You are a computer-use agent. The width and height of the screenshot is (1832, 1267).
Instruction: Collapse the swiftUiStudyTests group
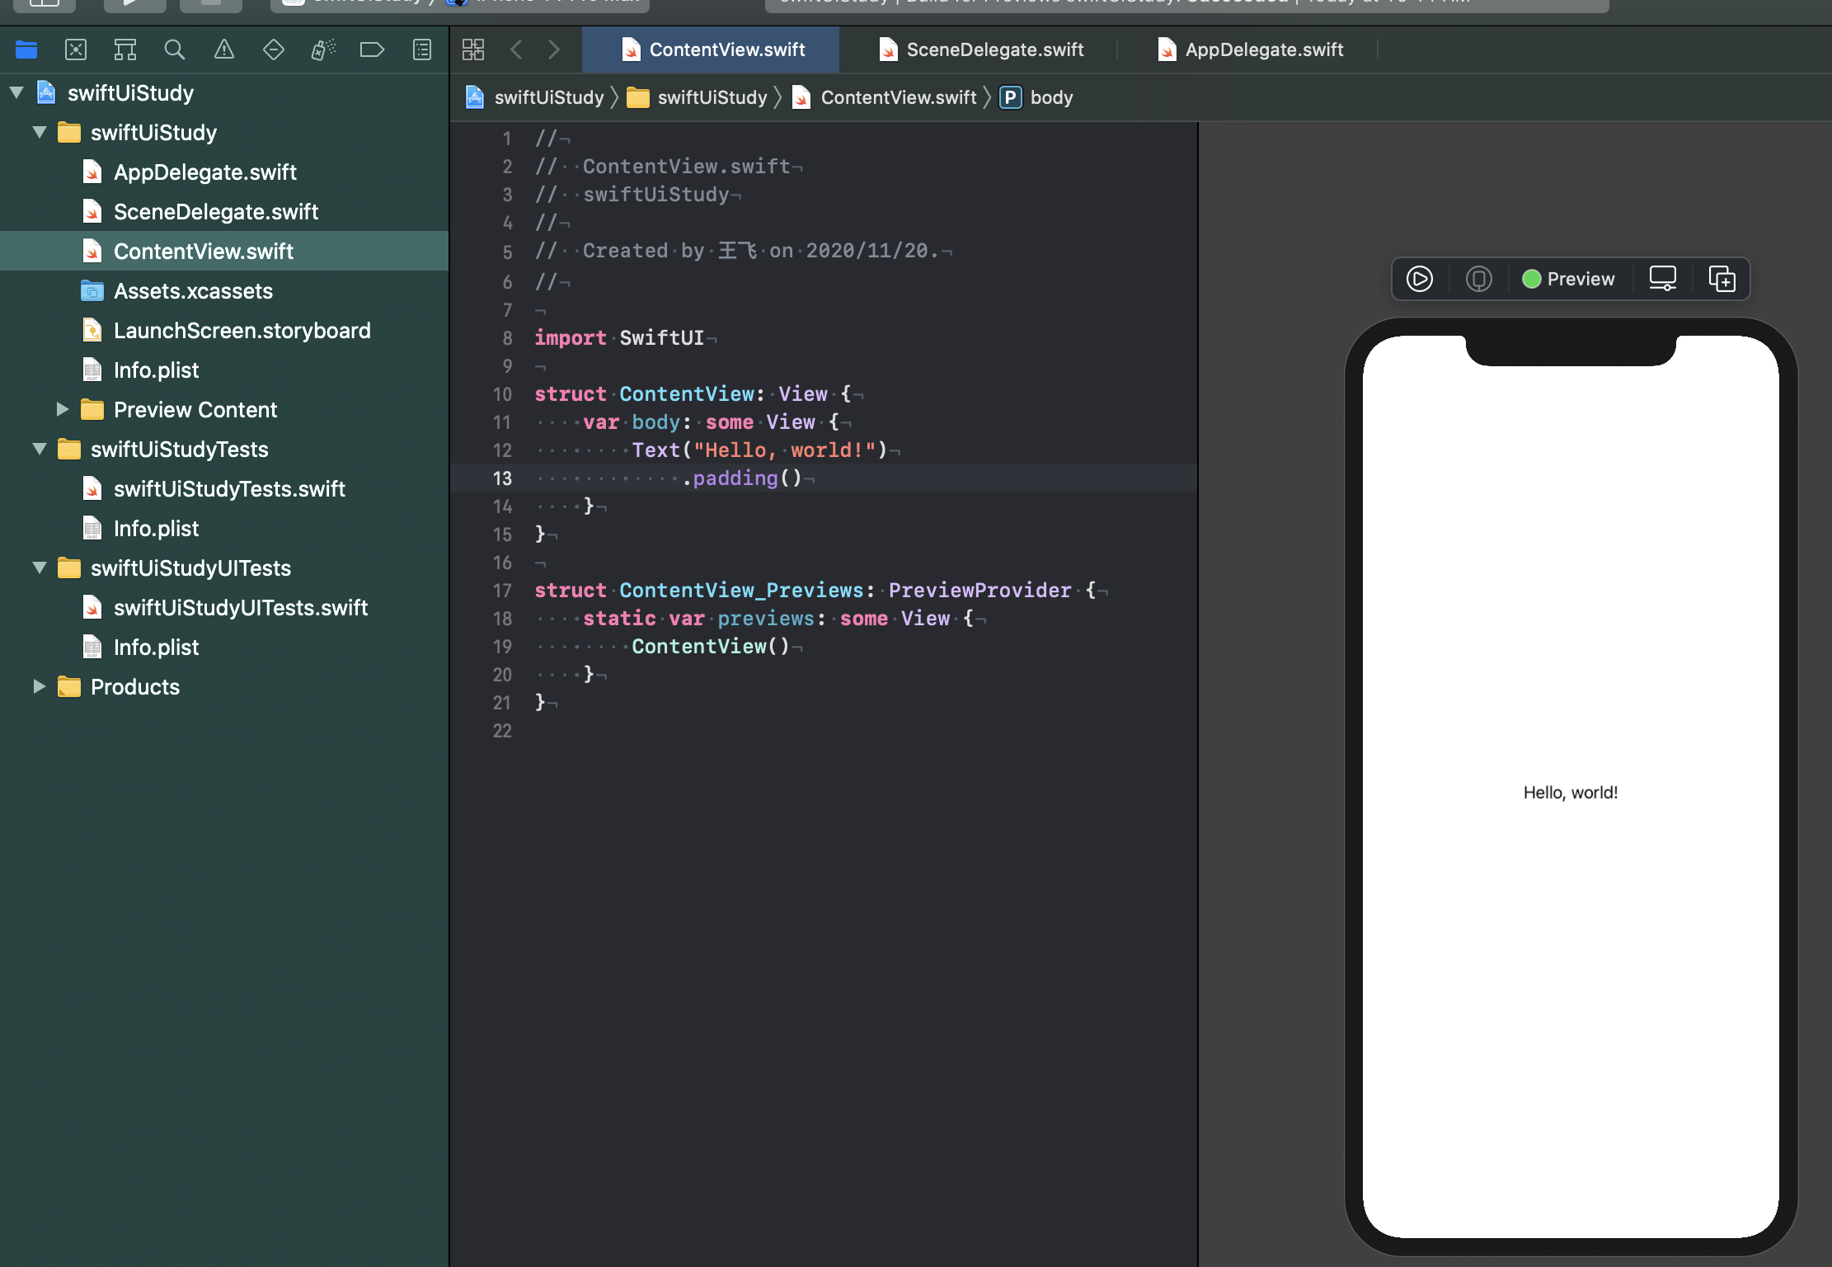40,449
